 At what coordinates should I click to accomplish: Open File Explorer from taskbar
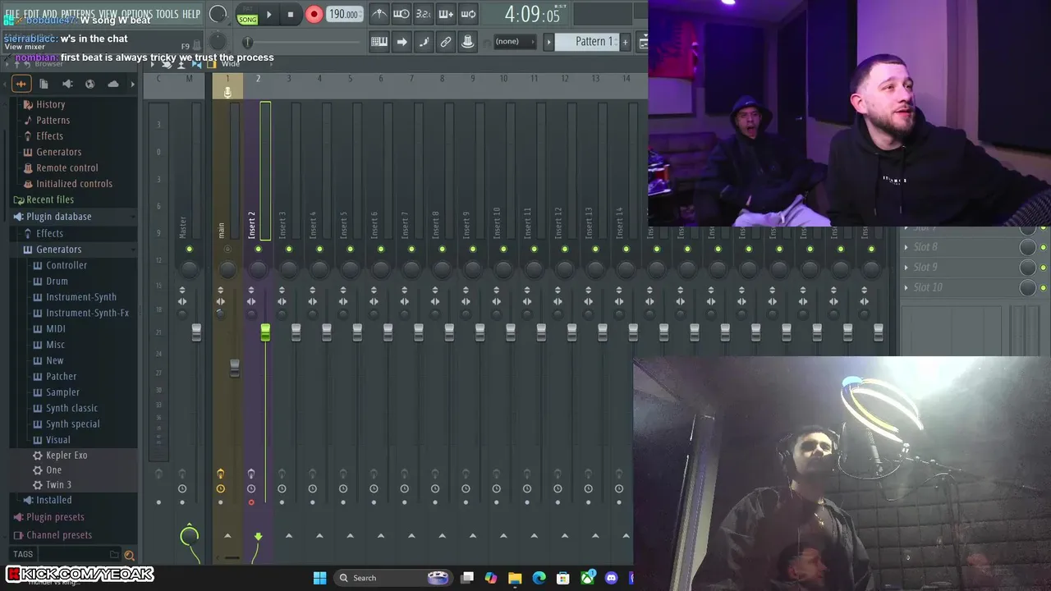click(515, 578)
